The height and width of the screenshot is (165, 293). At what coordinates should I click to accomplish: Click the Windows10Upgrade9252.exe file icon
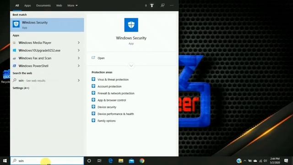pos(14,50)
